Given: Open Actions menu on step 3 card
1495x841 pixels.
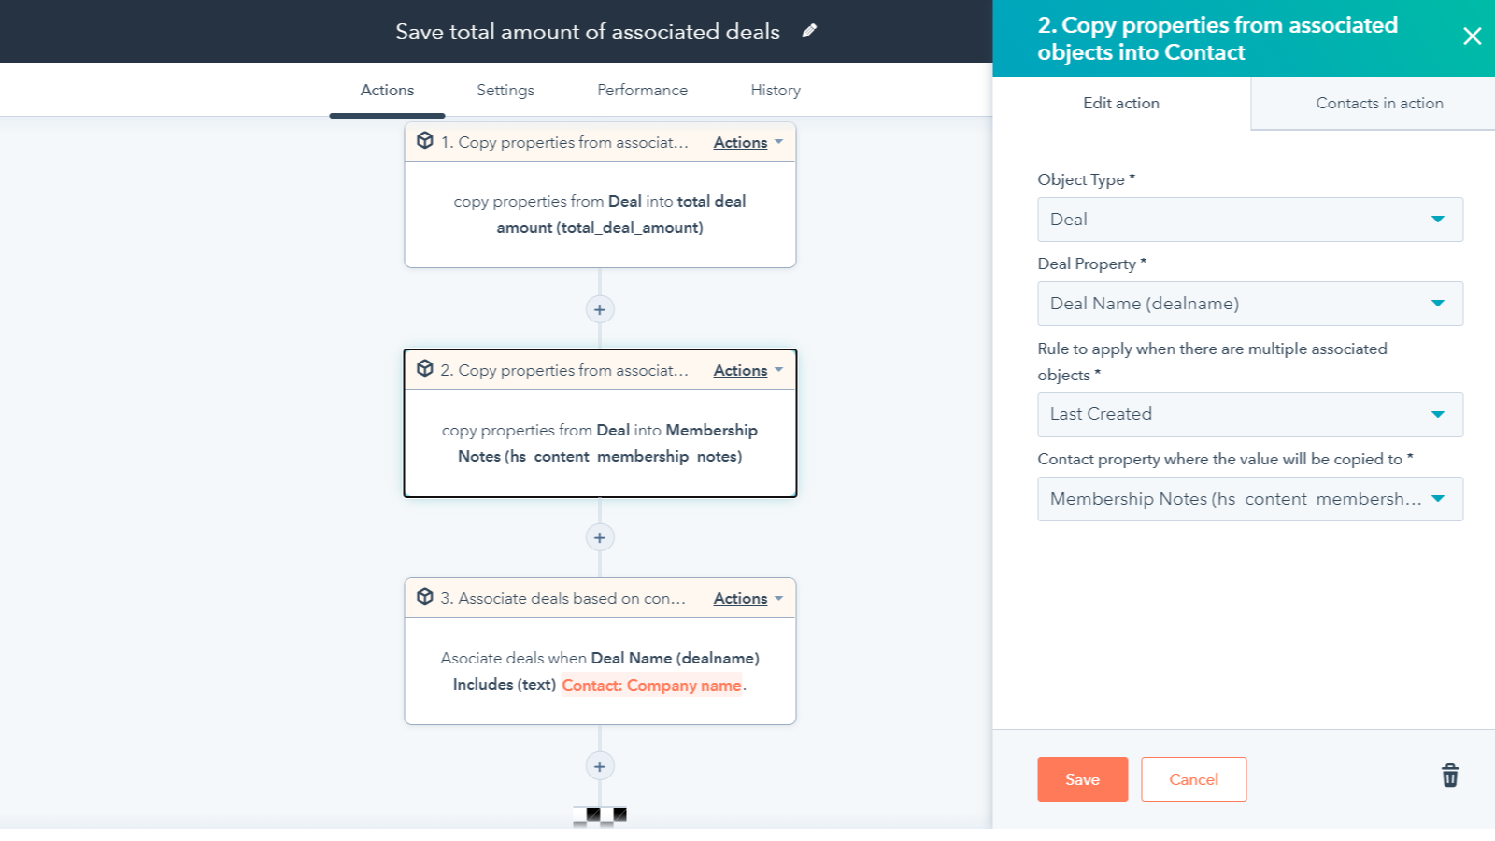Looking at the screenshot, I should point(747,598).
